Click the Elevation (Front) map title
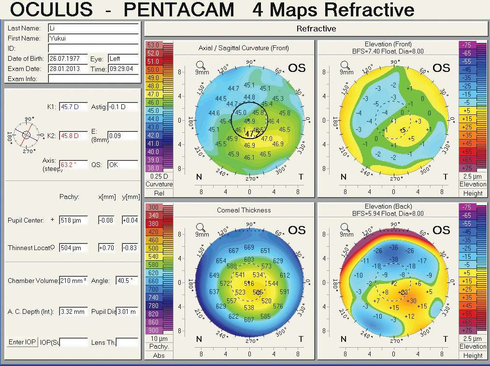Screen dimensions: 490x366 click(x=388, y=44)
